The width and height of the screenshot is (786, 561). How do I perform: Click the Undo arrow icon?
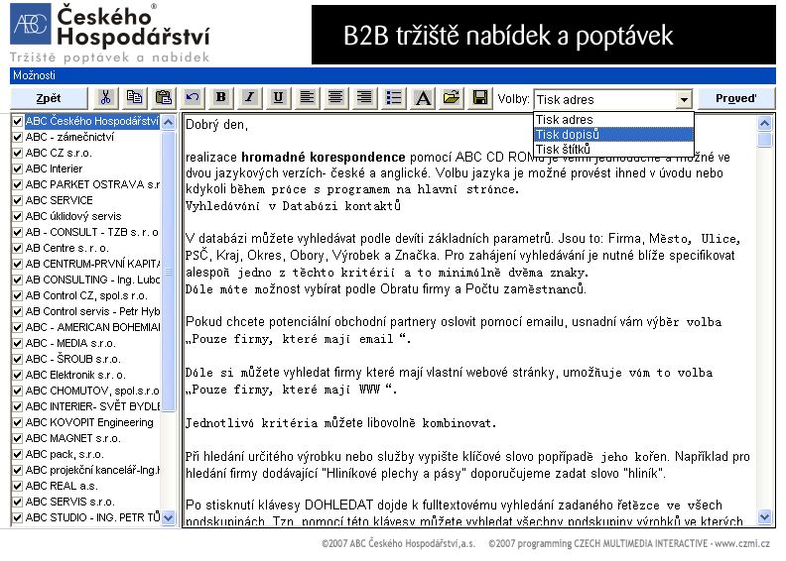click(x=192, y=98)
